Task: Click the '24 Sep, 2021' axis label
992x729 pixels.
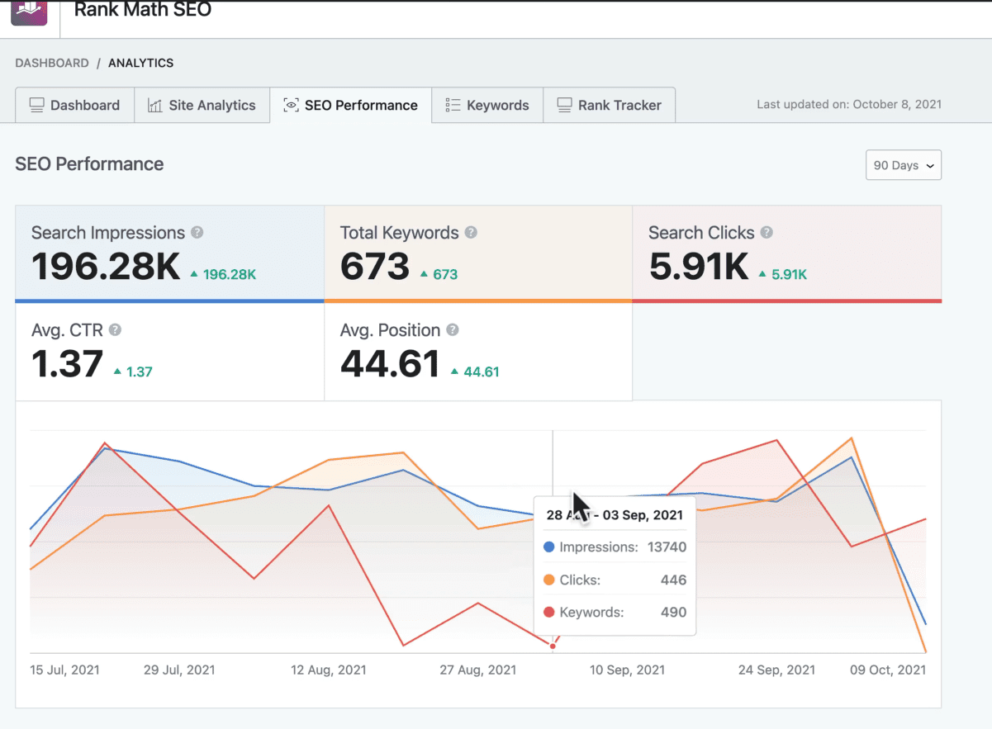Action: (x=776, y=670)
